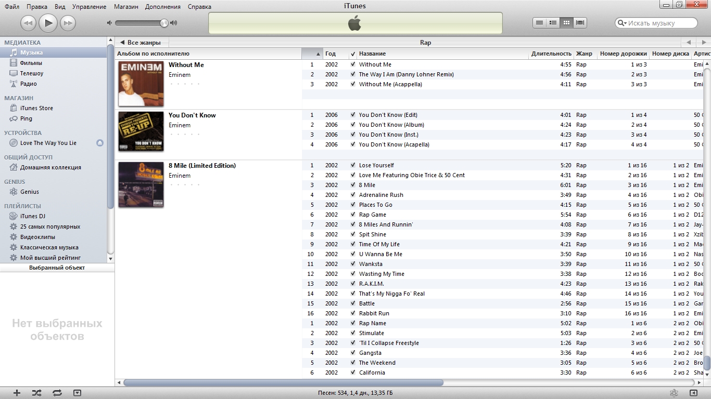Eject the Love The Way You Lie disc
Image resolution: width=711 pixels, height=399 pixels.
100,143
